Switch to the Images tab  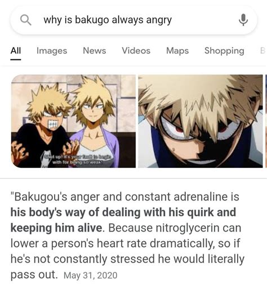(x=52, y=51)
